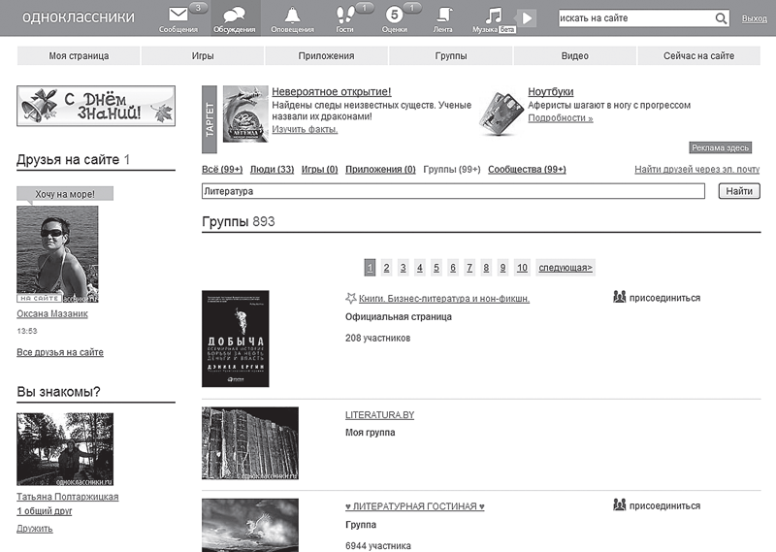
Task: Click the Литература group search field
Action: 453,191
